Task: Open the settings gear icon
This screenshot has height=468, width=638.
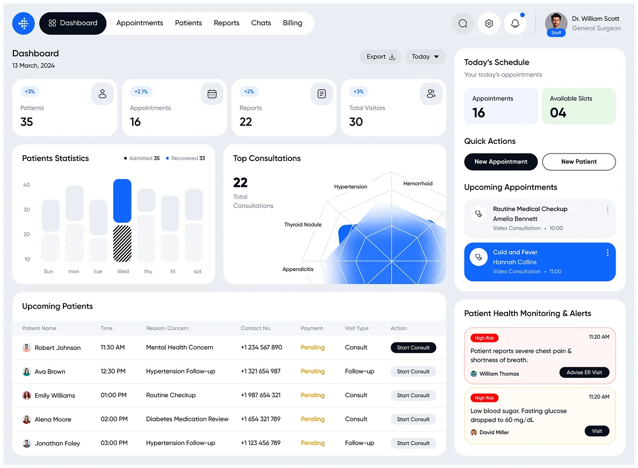Action: (489, 24)
